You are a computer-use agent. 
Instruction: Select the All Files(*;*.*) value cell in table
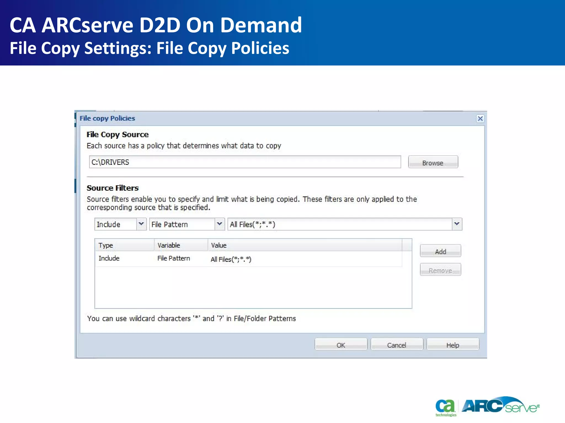pos(305,259)
